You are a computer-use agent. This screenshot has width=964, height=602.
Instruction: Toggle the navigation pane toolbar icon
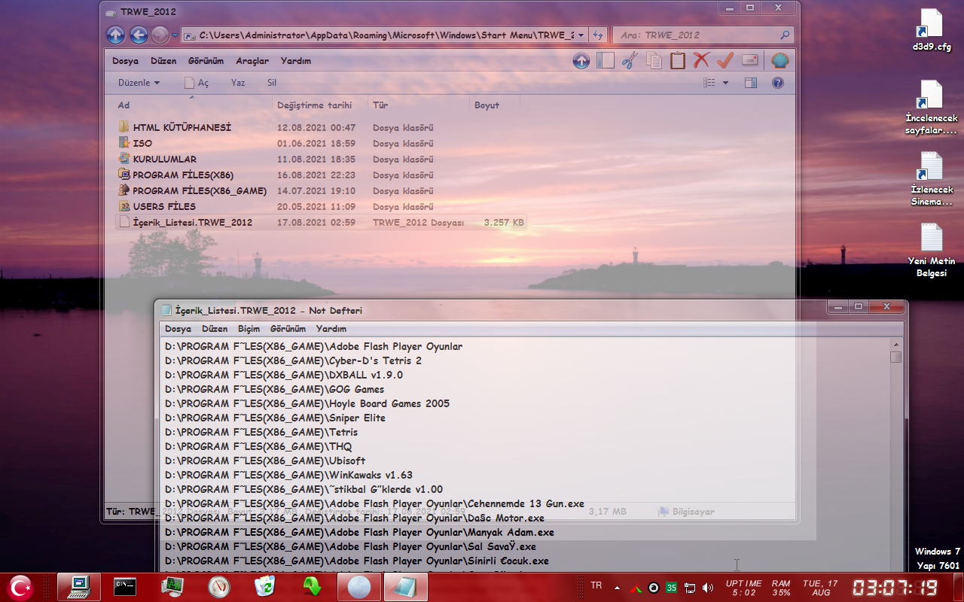pyautogui.click(x=606, y=61)
